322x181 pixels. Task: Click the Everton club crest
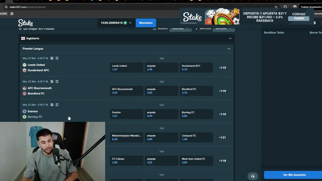24,111
